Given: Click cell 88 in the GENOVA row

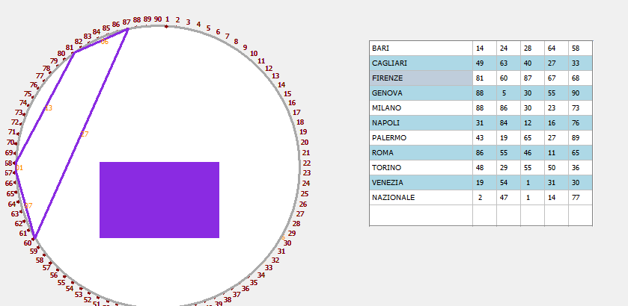Looking at the screenshot, I should 484,93.
